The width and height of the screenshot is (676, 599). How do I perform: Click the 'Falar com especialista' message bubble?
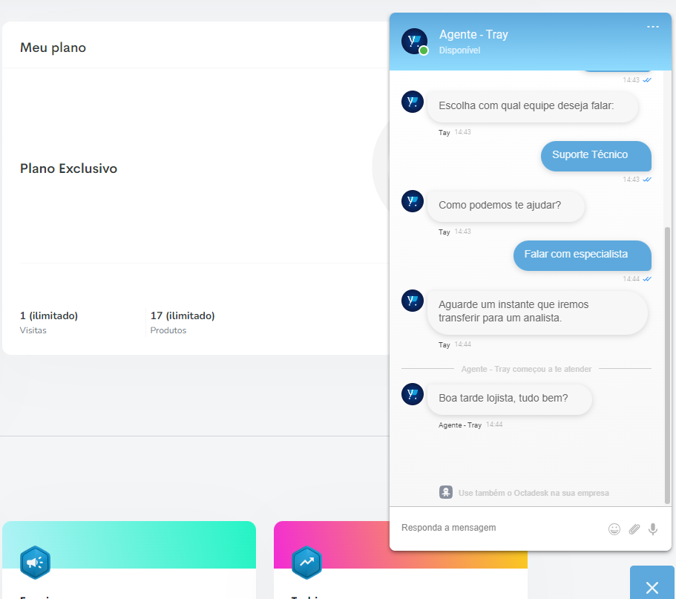coord(582,256)
